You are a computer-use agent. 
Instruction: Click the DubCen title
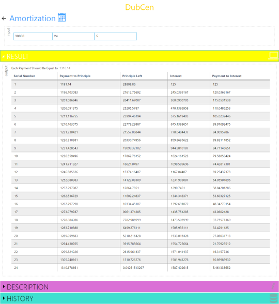tap(139, 7)
